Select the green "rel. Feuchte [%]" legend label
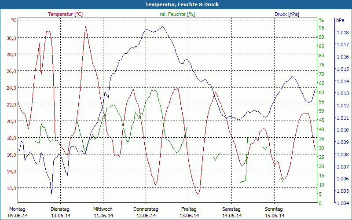 (x=177, y=14)
